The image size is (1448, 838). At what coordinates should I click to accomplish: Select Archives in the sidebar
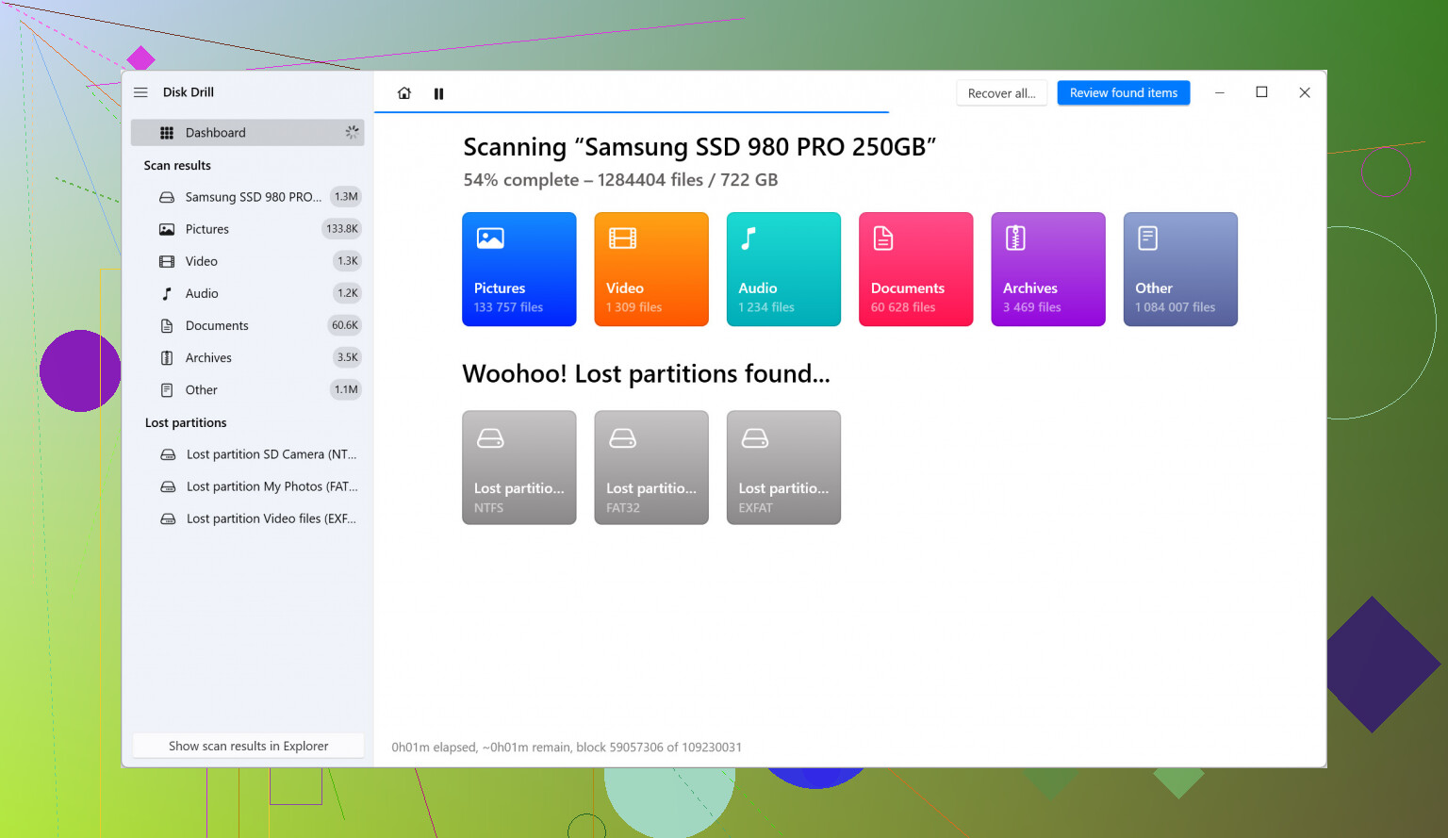[247, 357]
